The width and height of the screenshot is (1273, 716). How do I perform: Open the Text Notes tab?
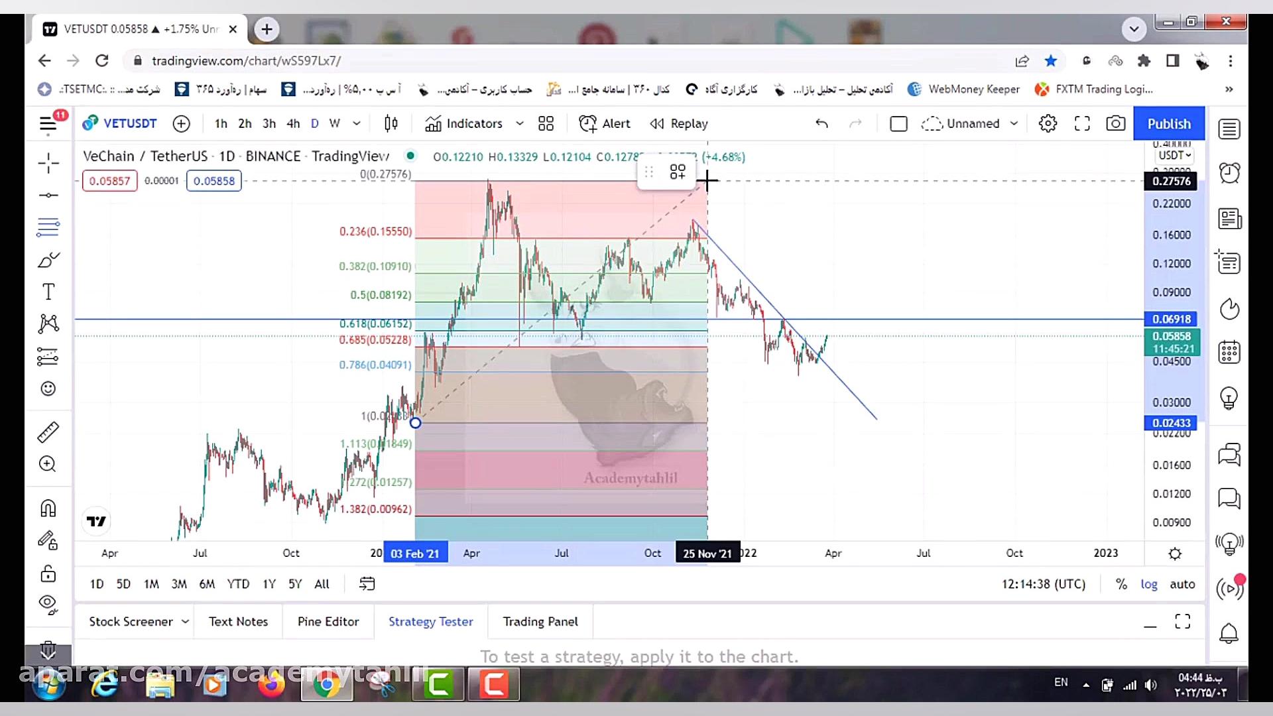point(238,622)
